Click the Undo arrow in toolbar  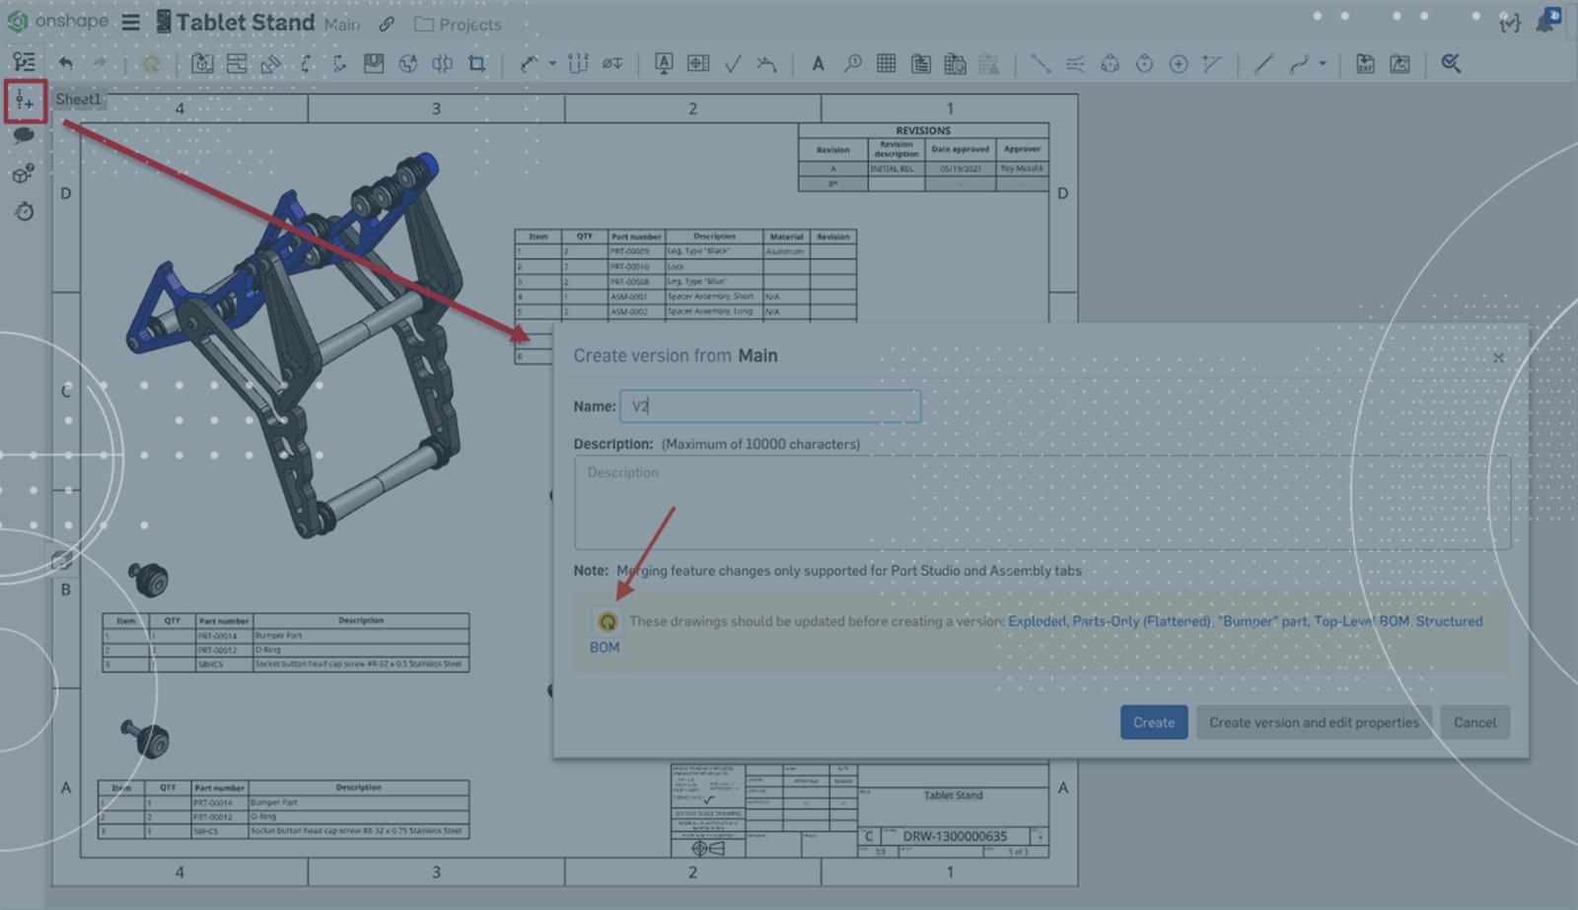pyautogui.click(x=66, y=63)
